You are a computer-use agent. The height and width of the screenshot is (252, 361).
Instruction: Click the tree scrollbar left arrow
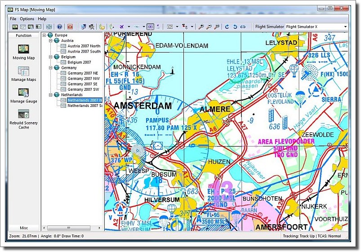click(x=44, y=228)
